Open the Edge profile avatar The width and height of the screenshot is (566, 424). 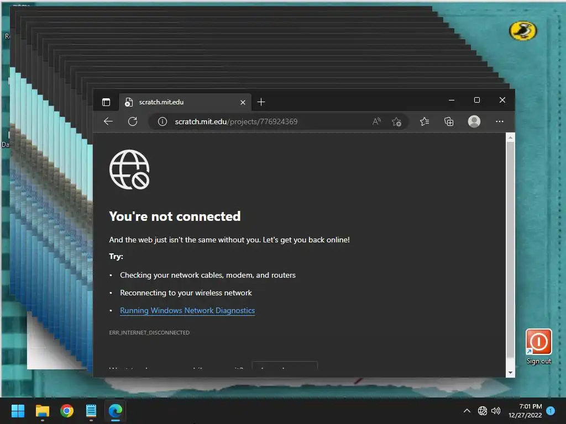[x=474, y=121]
